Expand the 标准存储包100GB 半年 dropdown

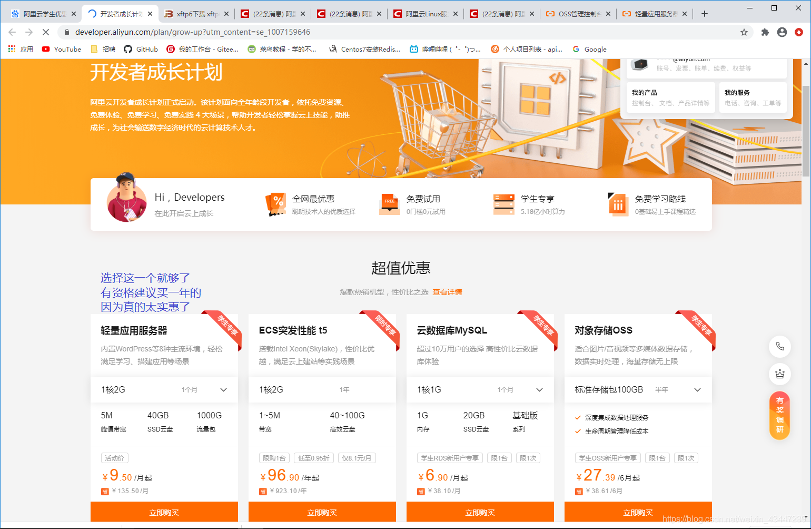[x=697, y=390]
